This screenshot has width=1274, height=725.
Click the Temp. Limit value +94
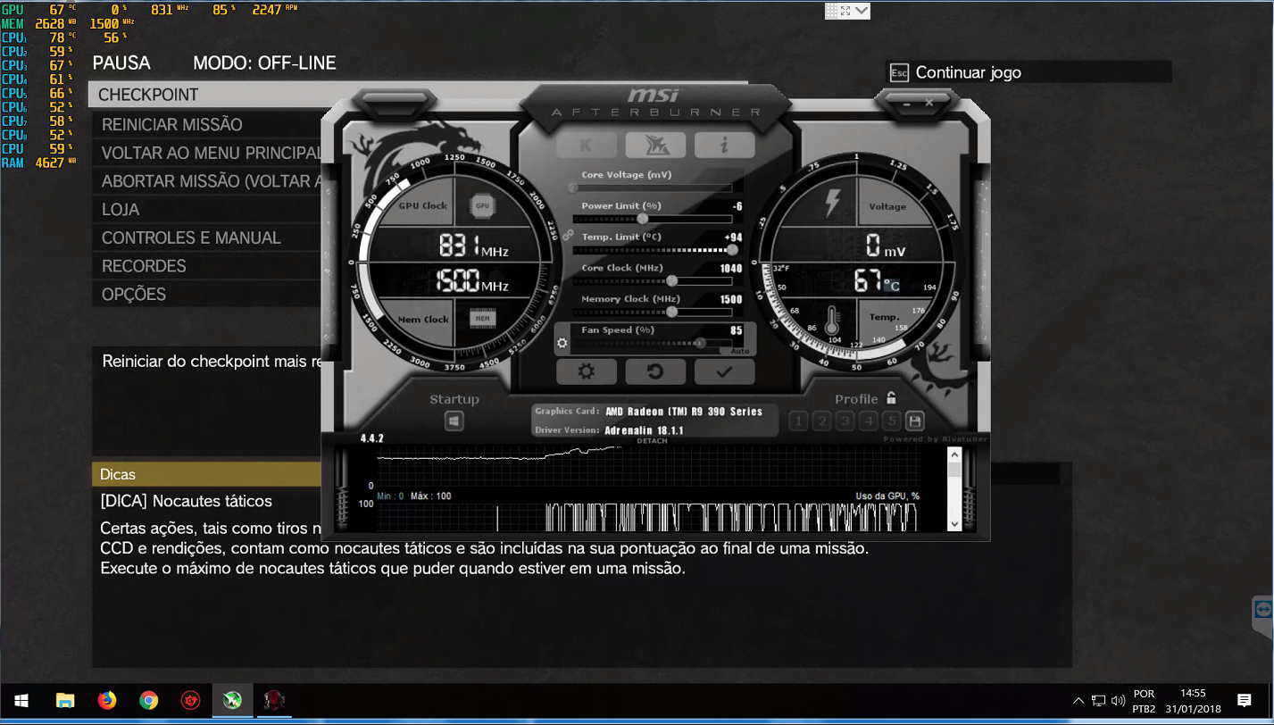(x=733, y=237)
